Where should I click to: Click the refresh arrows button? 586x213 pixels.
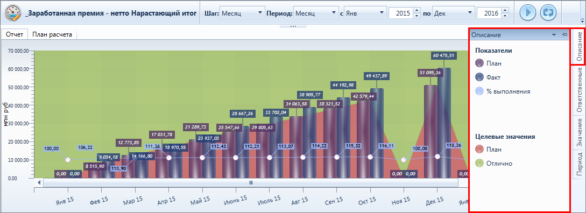pyautogui.click(x=548, y=12)
